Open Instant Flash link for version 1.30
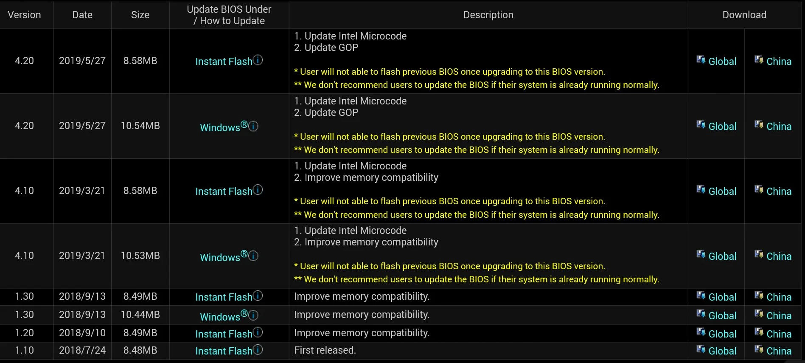This screenshot has width=805, height=363. click(224, 297)
